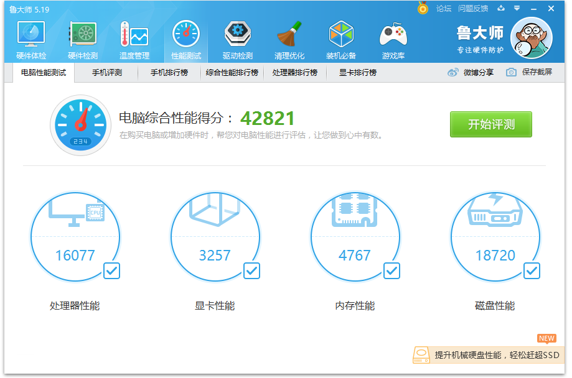Select the 性能测试 benchmark section

[x=185, y=39]
